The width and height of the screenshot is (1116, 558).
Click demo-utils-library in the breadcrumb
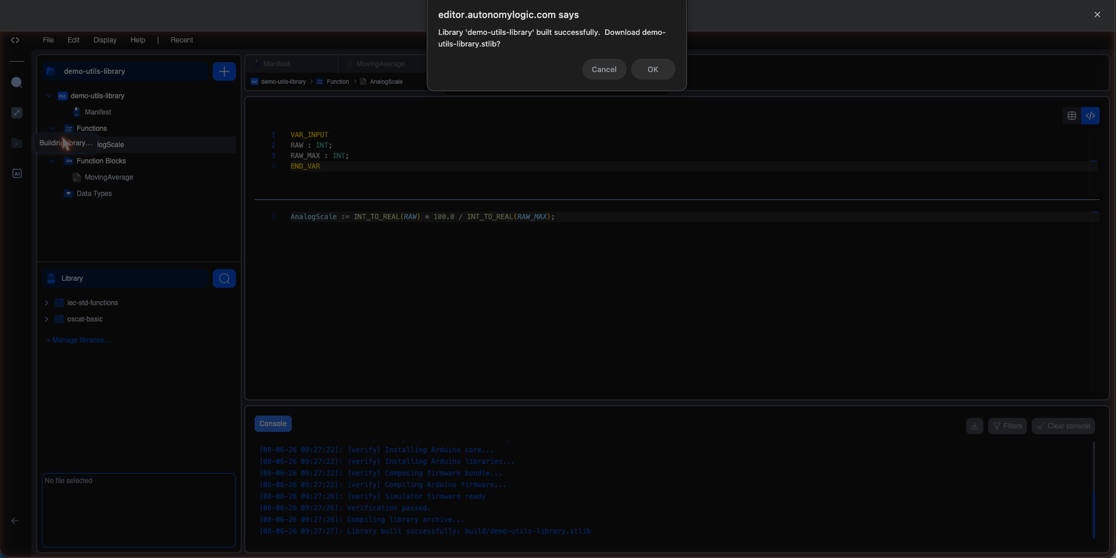click(x=283, y=81)
